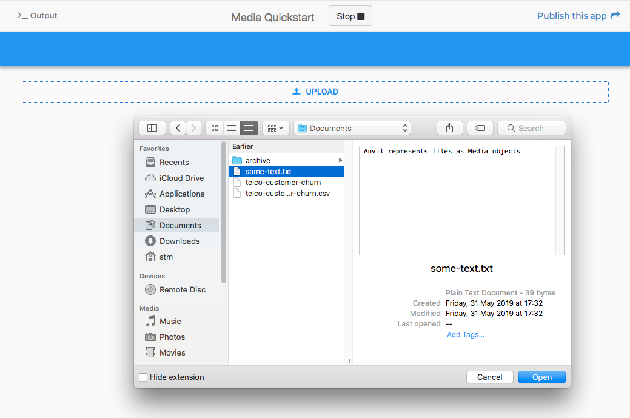Navigate back using the back arrow
The width and height of the screenshot is (630, 418).
click(x=178, y=128)
